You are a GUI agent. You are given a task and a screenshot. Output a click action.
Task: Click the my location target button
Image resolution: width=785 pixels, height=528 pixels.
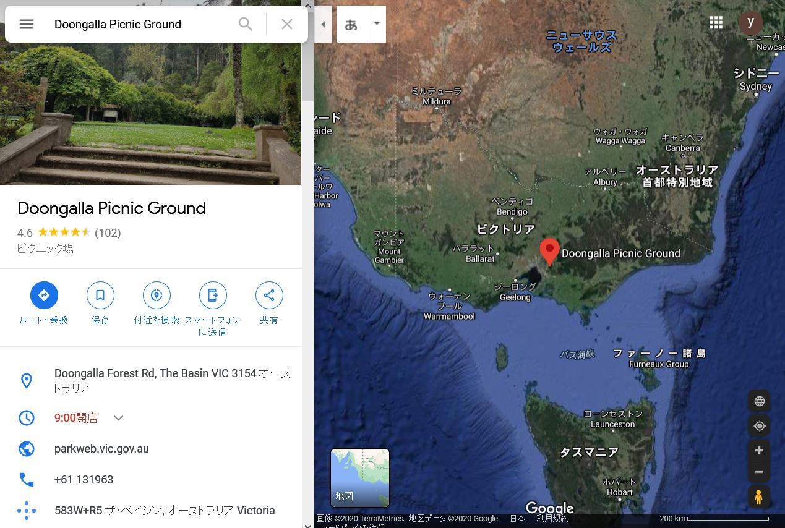tap(759, 426)
